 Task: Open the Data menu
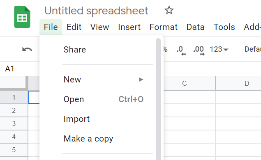195,27
